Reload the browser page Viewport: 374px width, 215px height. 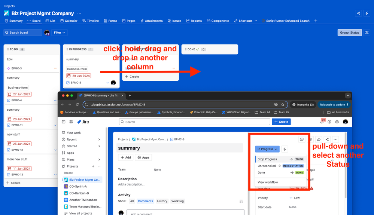pyautogui.click(x=77, y=105)
